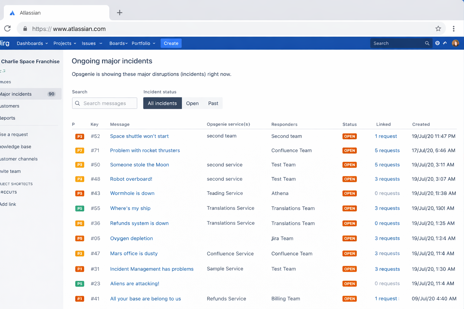Filter incidents by Open status
The height and width of the screenshot is (309, 464).
pyautogui.click(x=192, y=103)
